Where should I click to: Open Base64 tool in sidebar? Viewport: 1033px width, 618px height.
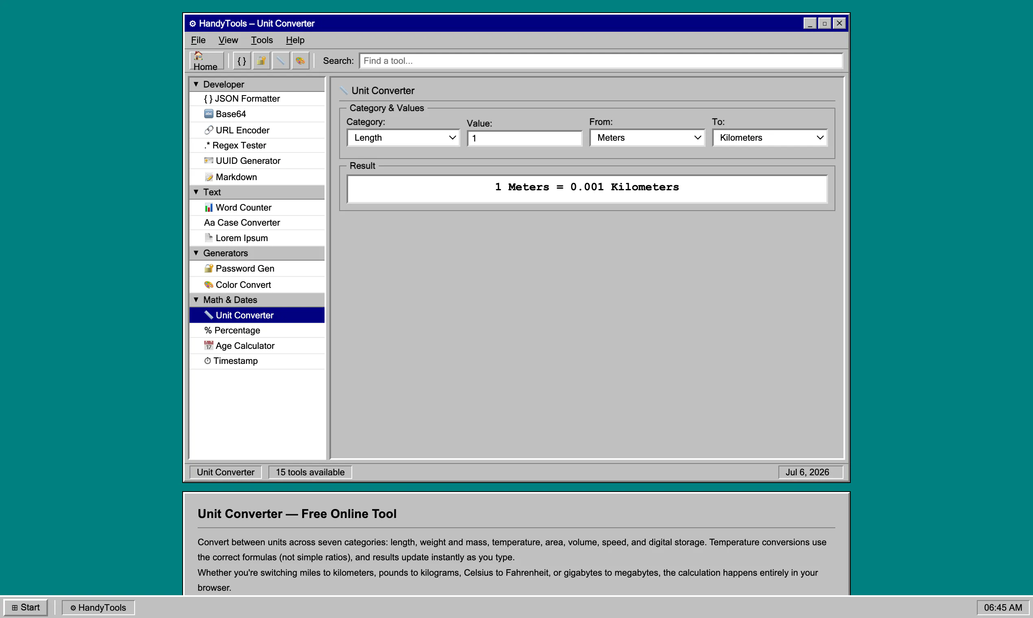point(257,114)
